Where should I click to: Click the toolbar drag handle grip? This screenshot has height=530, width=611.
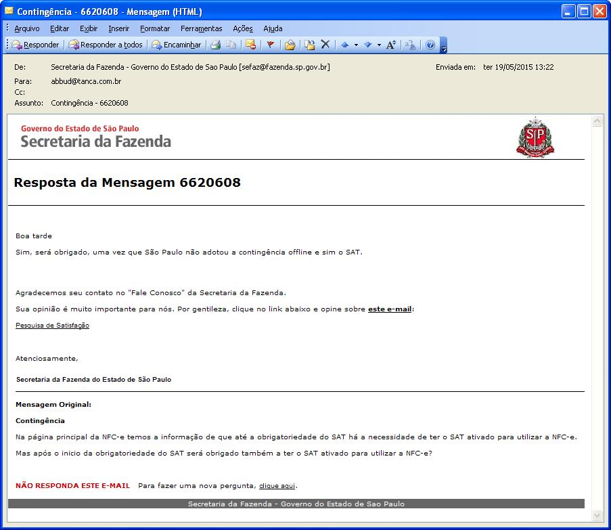(x=7, y=45)
